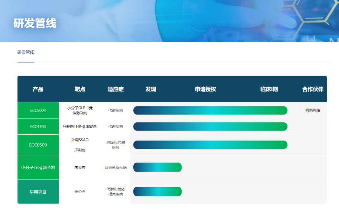Click the 小分子Treg调节剂 product cell
The height and width of the screenshot is (215, 339).
38,167
